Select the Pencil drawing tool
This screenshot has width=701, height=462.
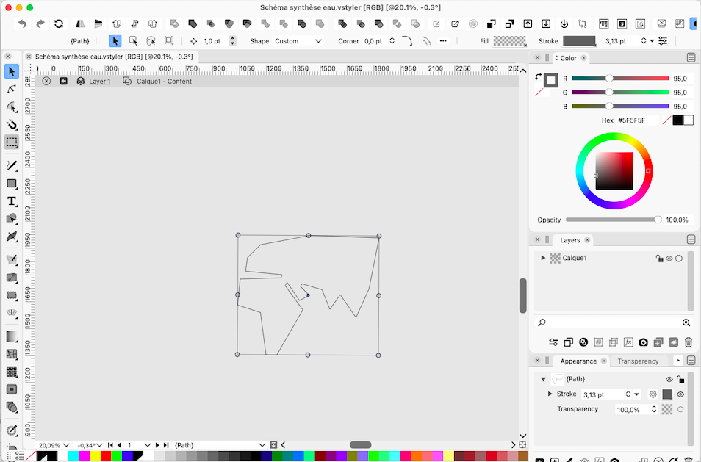click(x=12, y=165)
